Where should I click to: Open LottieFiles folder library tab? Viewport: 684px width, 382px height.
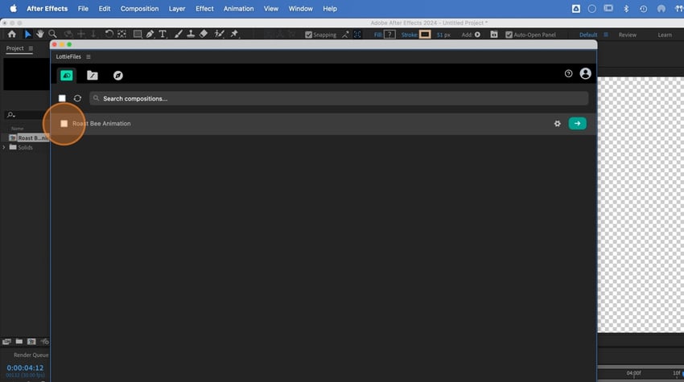[92, 76]
